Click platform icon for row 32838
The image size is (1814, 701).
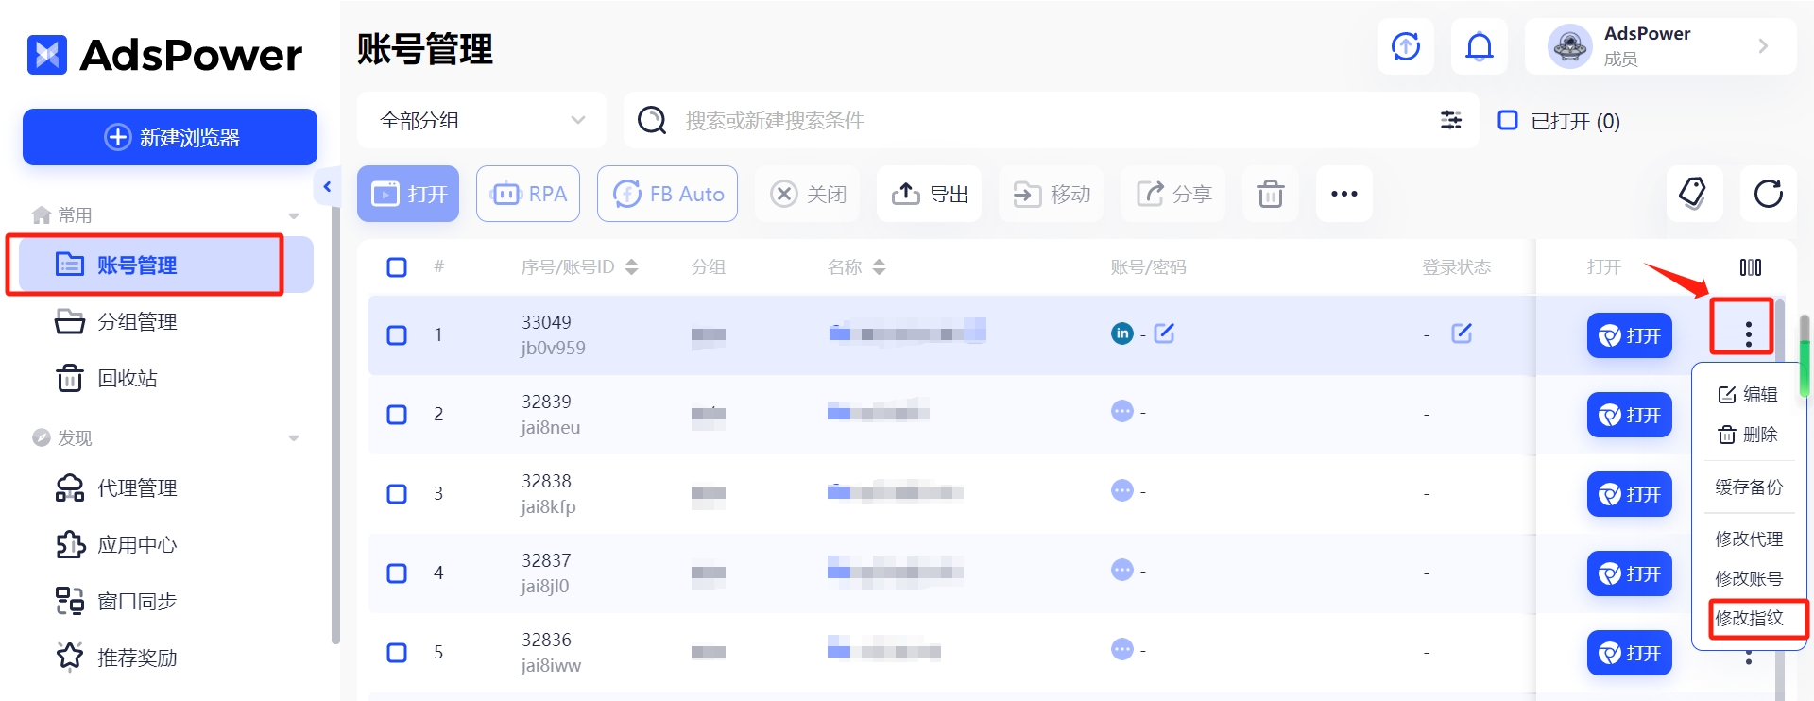point(1122,491)
